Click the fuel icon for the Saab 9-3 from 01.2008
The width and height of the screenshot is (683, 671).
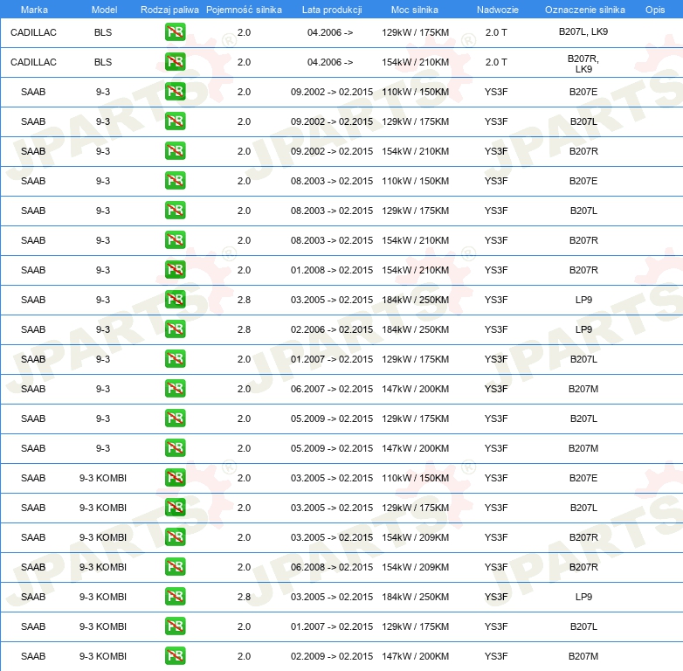tap(175, 270)
